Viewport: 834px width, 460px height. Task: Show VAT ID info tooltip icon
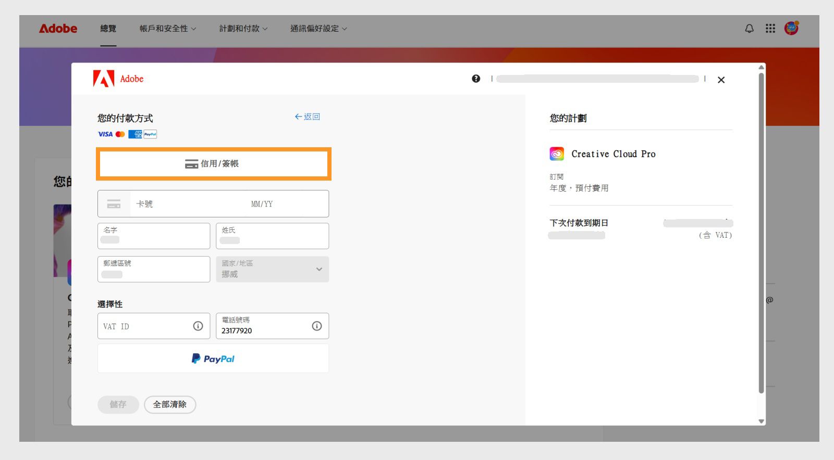[x=198, y=326]
